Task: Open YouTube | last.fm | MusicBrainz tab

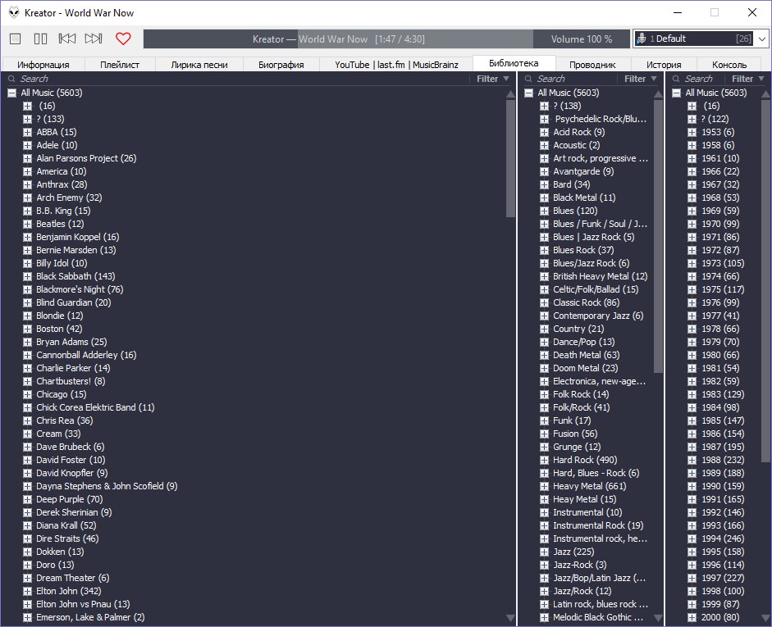Action: click(x=396, y=65)
